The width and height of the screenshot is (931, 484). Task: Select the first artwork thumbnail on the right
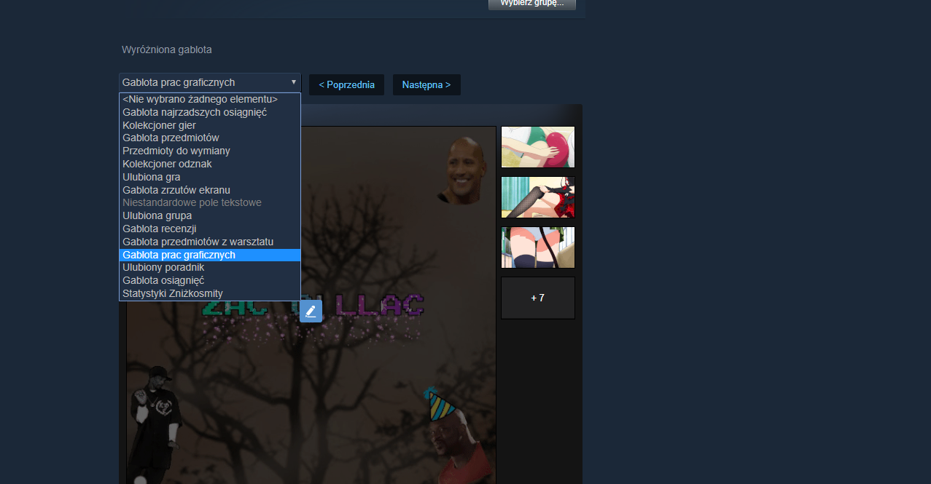click(537, 147)
